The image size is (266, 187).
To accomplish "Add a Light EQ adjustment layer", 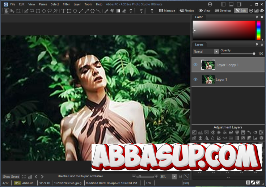I will pyautogui.click(x=212, y=132).
